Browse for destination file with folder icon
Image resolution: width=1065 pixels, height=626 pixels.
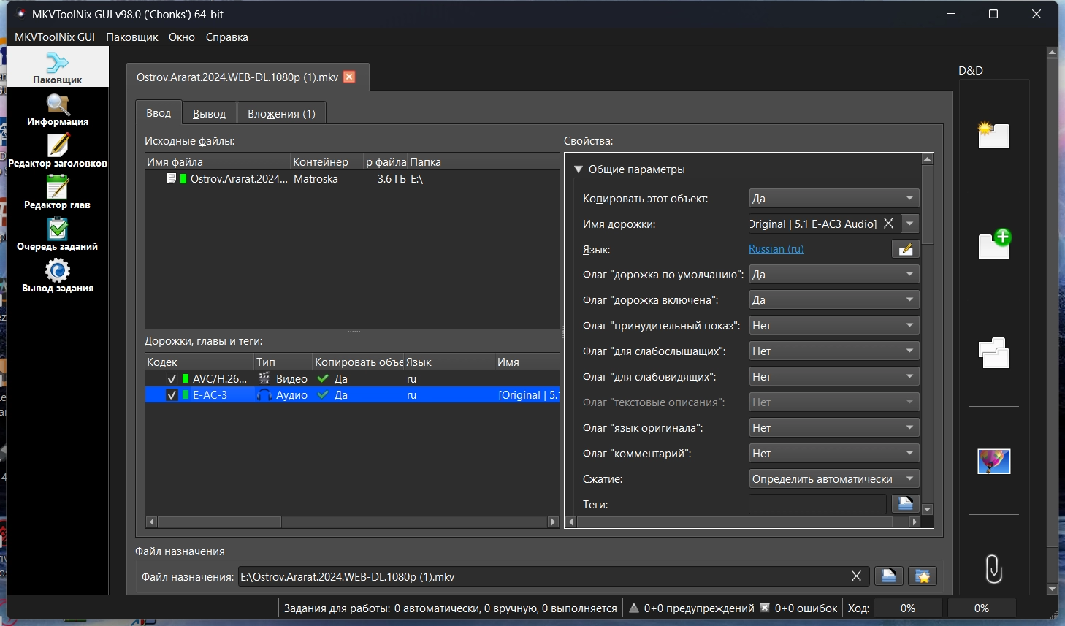(x=889, y=576)
